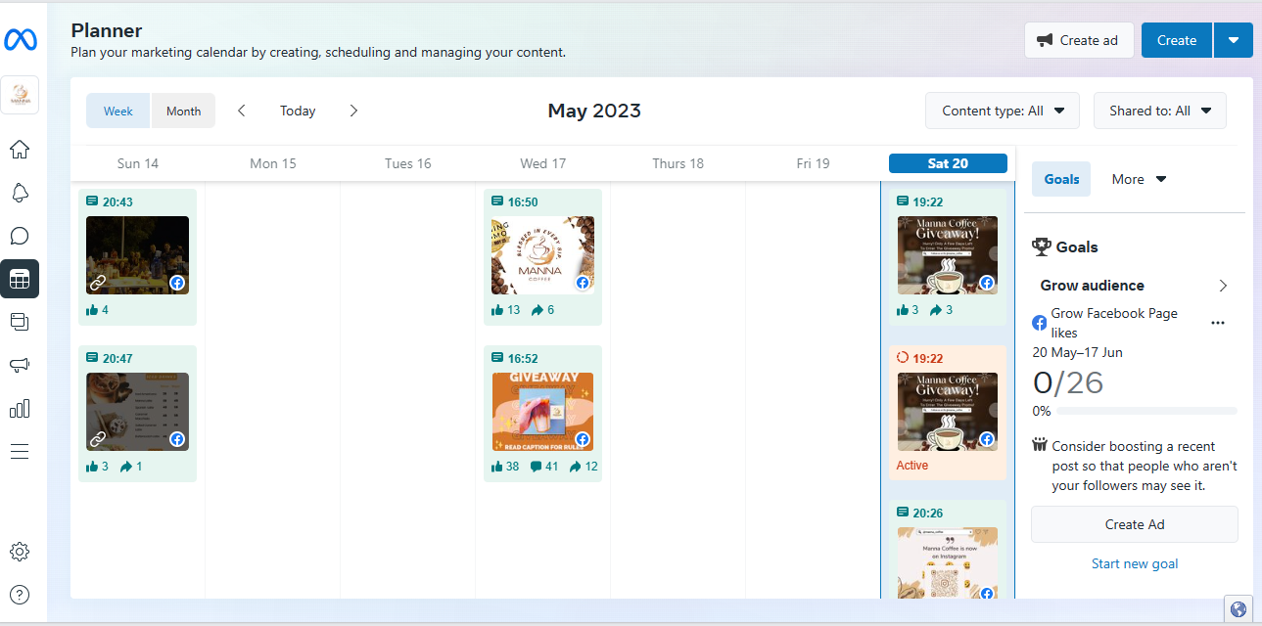Open Notifications bell in sidebar
This screenshot has height=626, width=1262.
coord(20,193)
